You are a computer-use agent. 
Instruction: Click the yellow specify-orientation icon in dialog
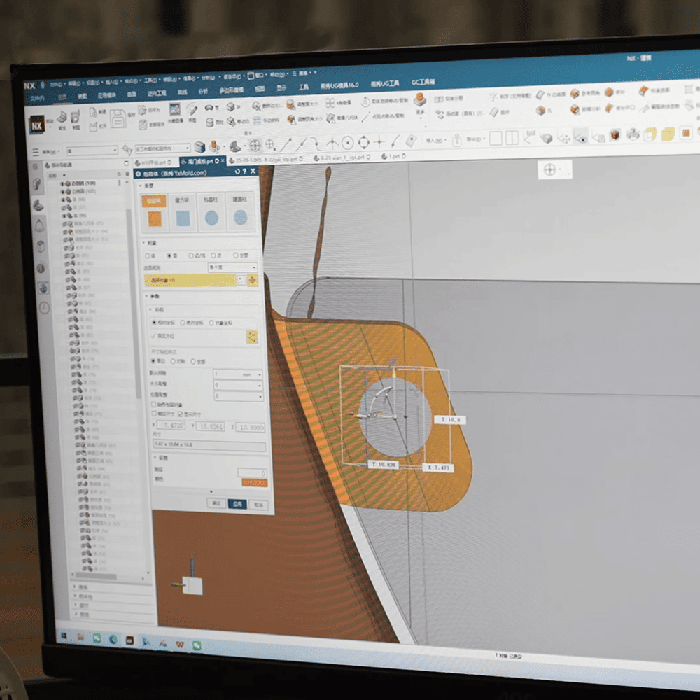(x=252, y=337)
